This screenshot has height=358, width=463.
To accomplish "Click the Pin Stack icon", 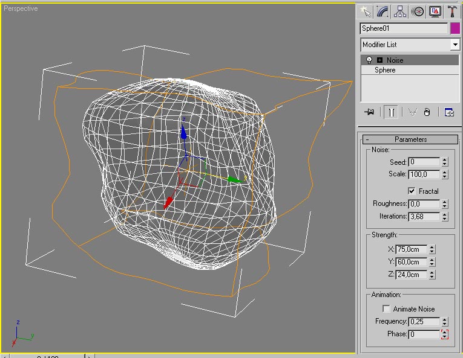I will 369,112.
